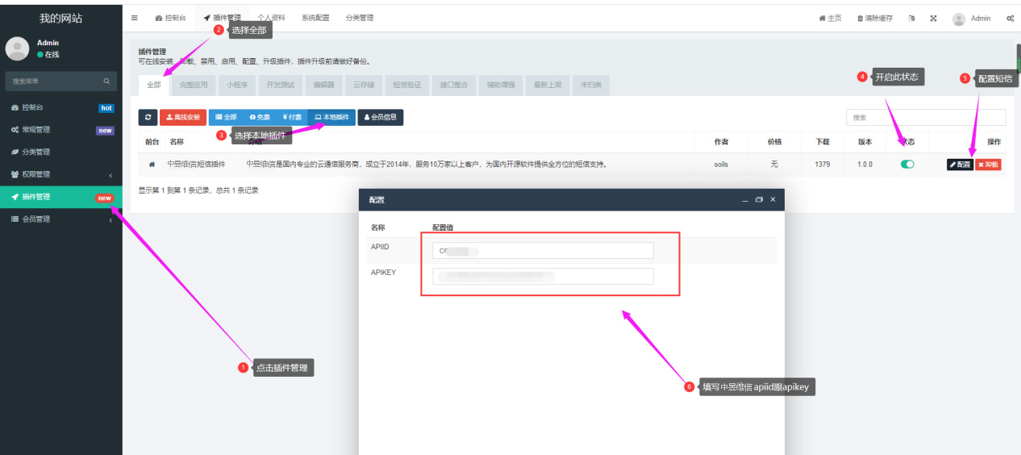Click the fullscreen icon in top bar
Image resolution: width=1021 pixels, height=455 pixels.
click(933, 19)
